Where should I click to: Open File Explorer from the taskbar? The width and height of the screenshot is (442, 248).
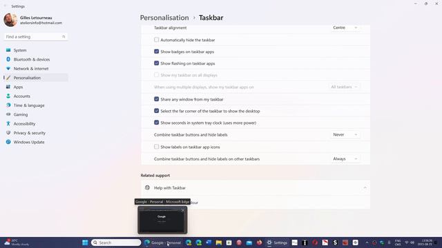coord(219,242)
